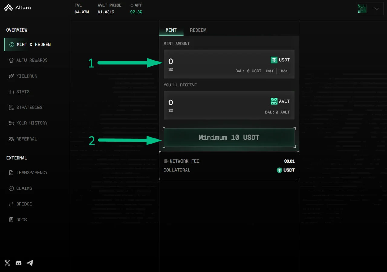Open the BRIDGE external link

(x=24, y=204)
